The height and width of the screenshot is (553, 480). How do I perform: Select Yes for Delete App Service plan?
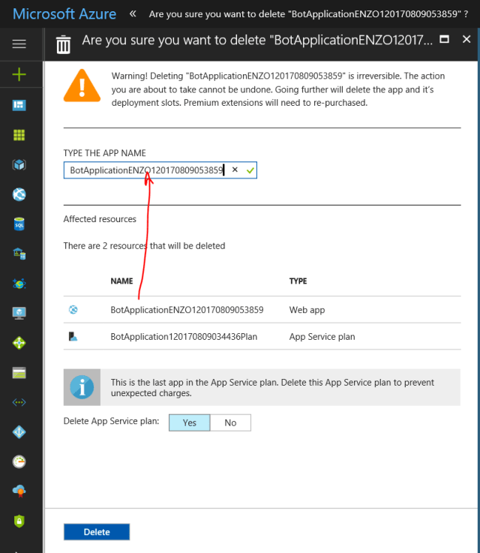coord(189,422)
